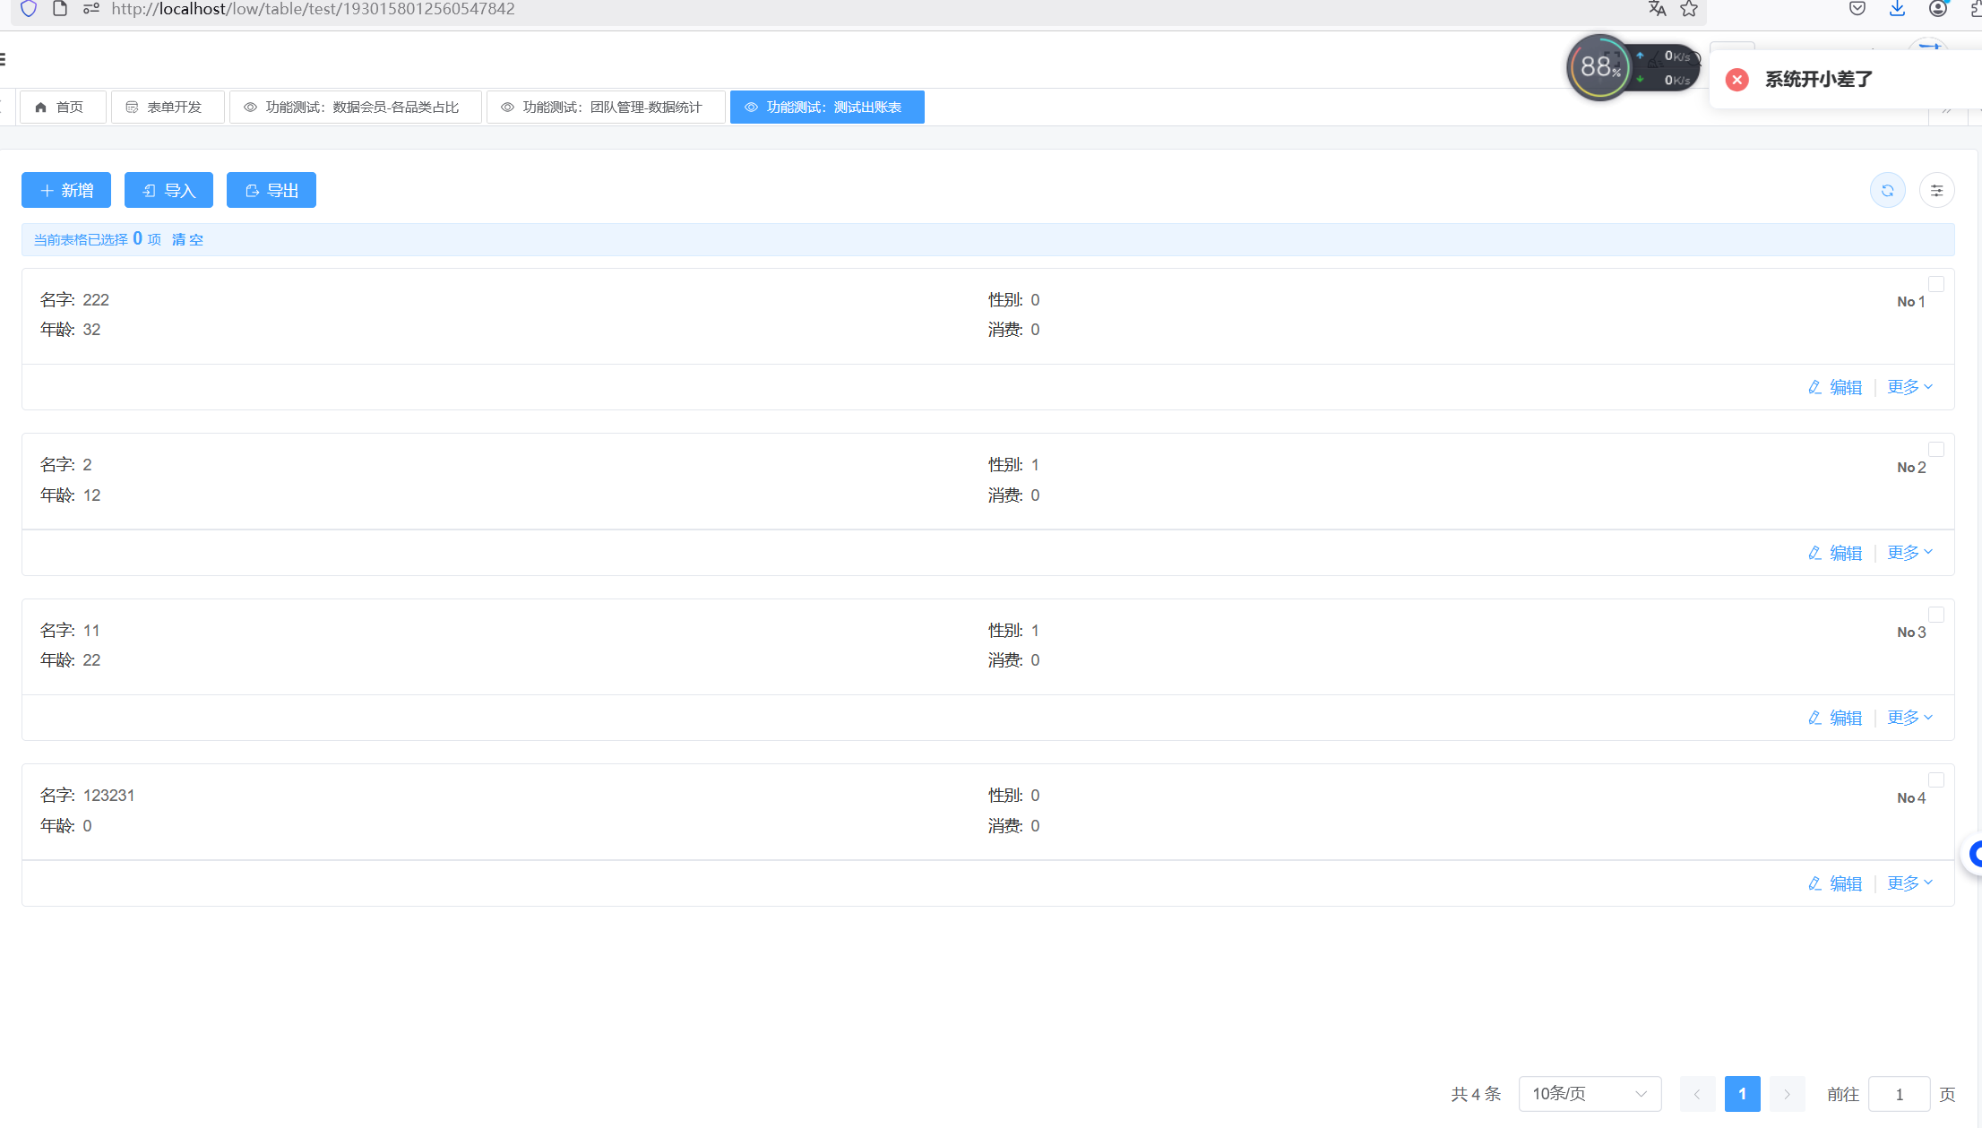
Task: Tick the checkbox for record No 4
Action: 1936,780
